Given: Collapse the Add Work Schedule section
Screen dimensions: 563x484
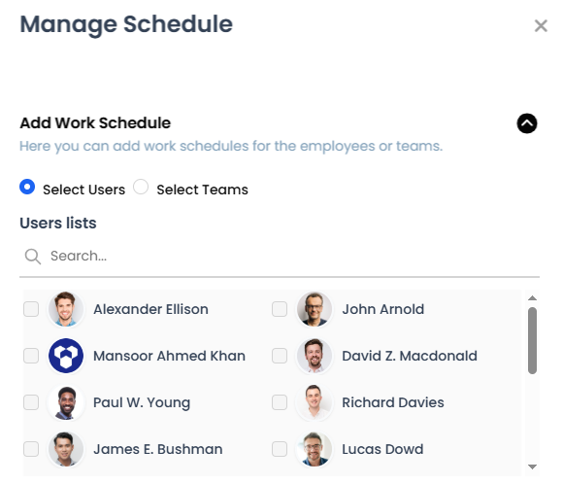Looking at the screenshot, I should 527,123.
